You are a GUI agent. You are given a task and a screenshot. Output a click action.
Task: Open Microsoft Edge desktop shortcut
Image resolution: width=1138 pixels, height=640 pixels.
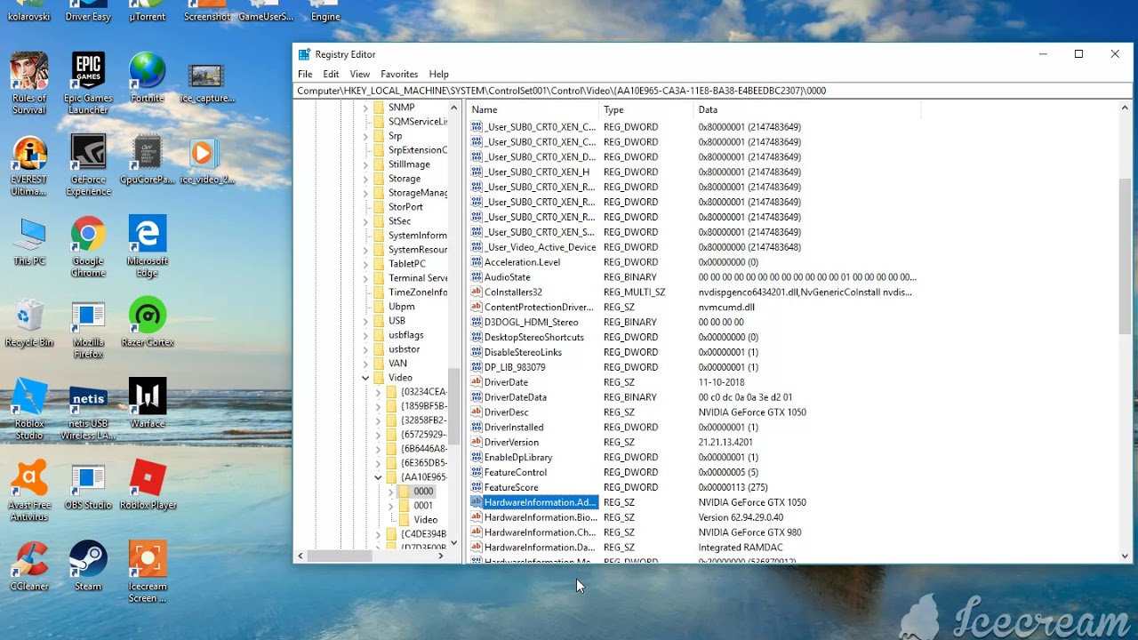[x=147, y=247]
